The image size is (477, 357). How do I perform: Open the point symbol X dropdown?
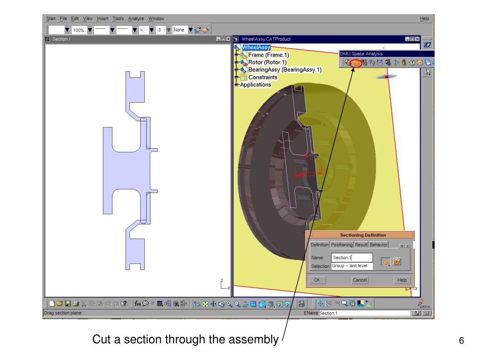[x=151, y=30]
